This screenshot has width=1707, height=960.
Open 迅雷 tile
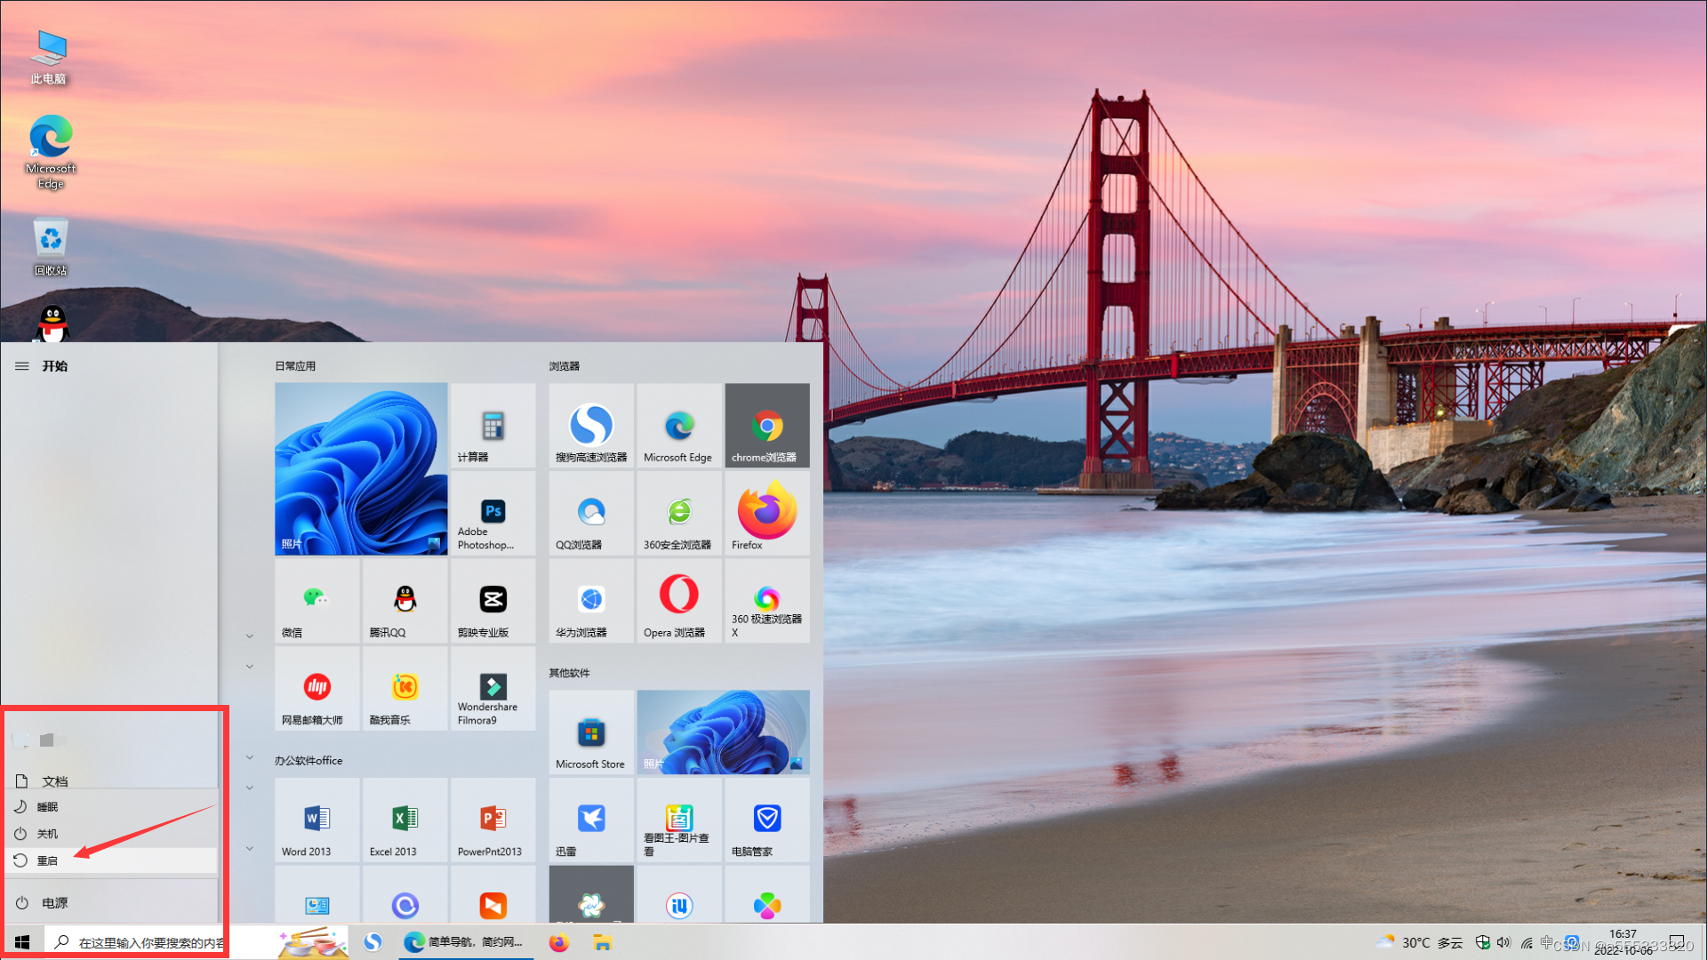coord(591,820)
